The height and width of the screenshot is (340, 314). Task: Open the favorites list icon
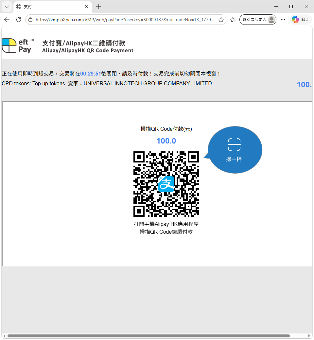(x=233, y=20)
